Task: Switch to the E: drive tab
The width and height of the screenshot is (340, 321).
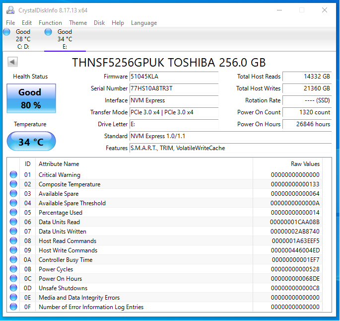Action: coord(65,39)
